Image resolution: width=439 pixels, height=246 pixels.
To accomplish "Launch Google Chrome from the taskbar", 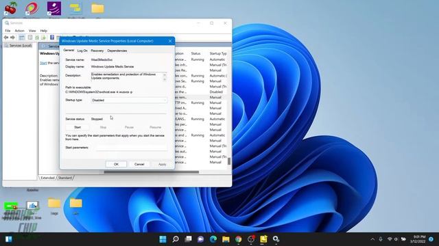I will 239,239.
